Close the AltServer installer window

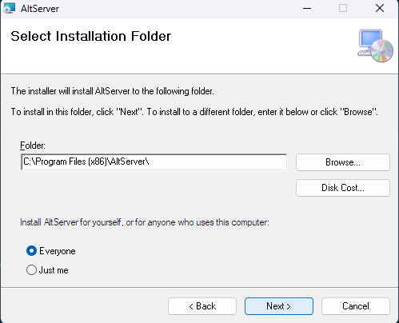coord(380,9)
